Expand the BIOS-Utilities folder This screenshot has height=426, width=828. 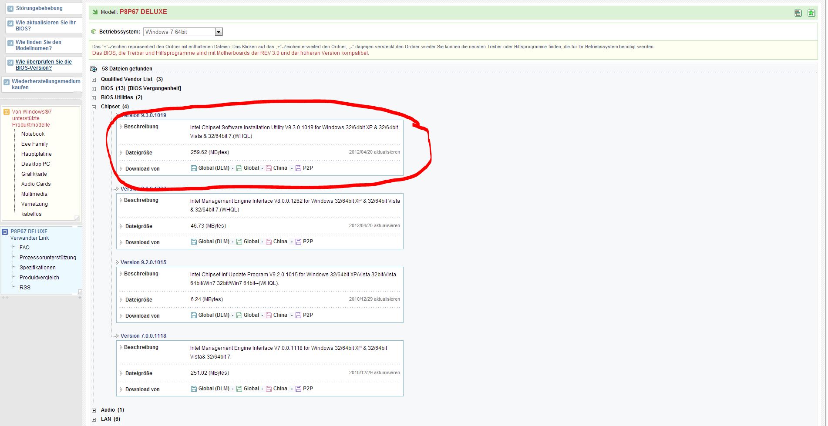coord(94,98)
